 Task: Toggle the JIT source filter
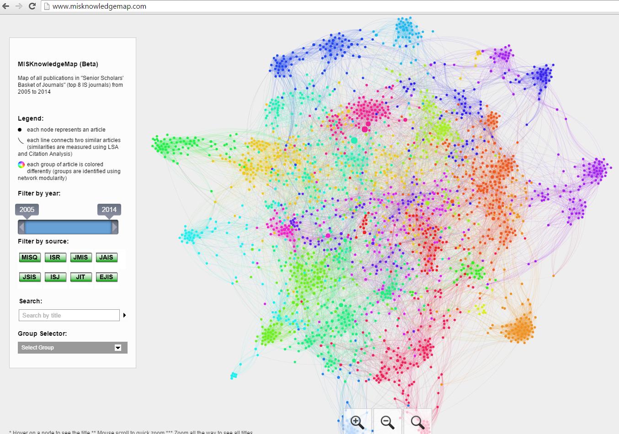click(x=81, y=277)
